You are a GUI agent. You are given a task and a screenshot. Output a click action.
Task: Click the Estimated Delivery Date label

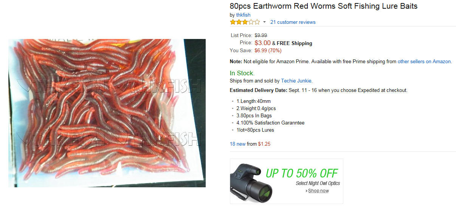259,90
